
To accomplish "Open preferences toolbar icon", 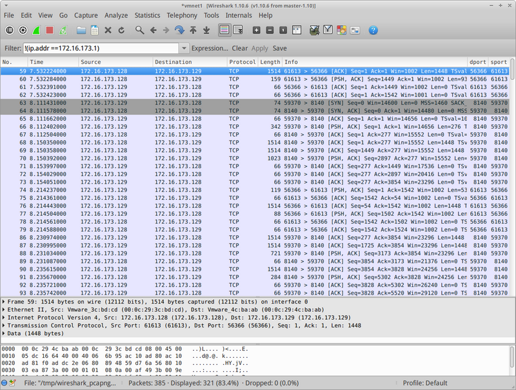I will [355, 30].
